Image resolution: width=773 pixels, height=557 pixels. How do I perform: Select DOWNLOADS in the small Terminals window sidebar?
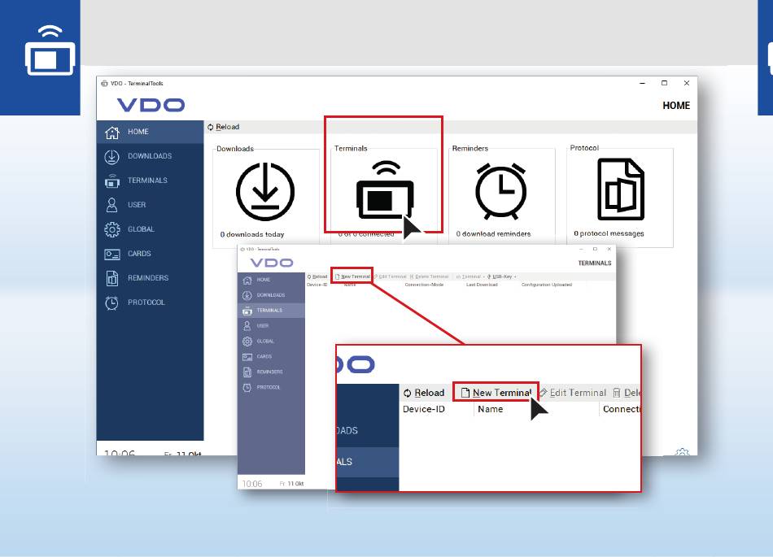(x=271, y=295)
